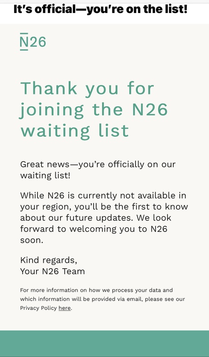Click the 'While N26 is currently not available' line
Viewport: 209px width, 357px height.
click(103, 195)
